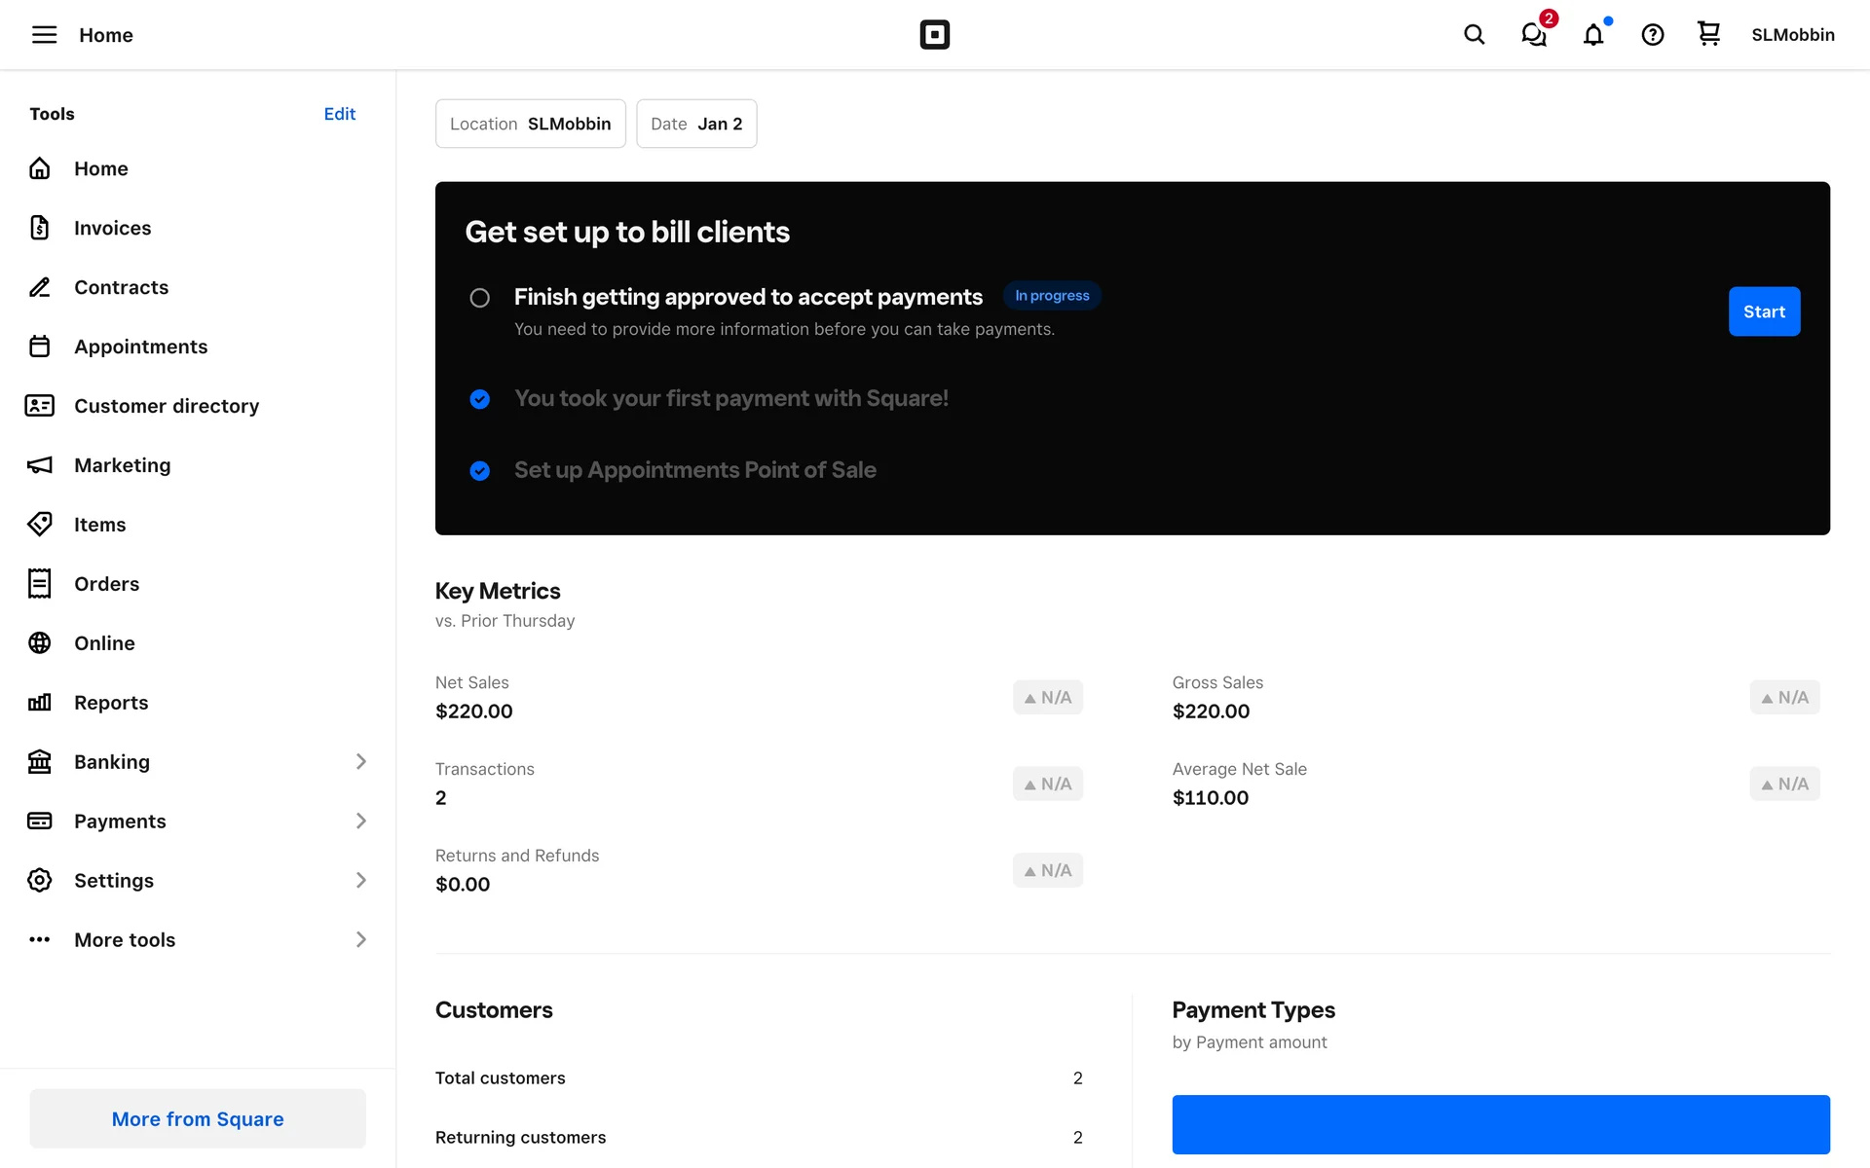The width and height of the screenshot is (1870, 1168).
Task: Click the search magnifier icon
Action: pyautogui.click(x=1474, y=35)
